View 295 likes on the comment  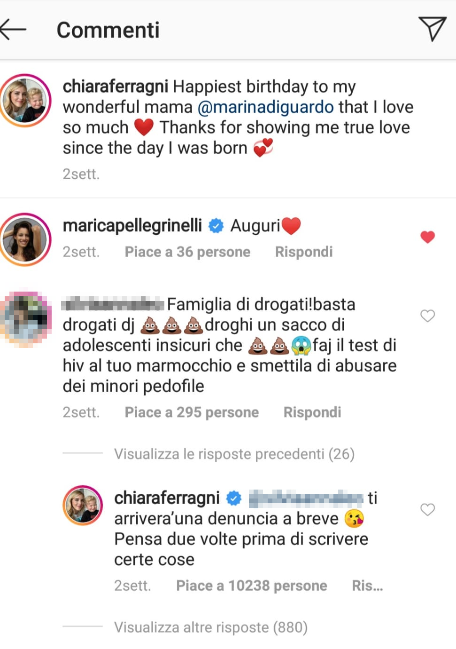(x=192, y=412)
